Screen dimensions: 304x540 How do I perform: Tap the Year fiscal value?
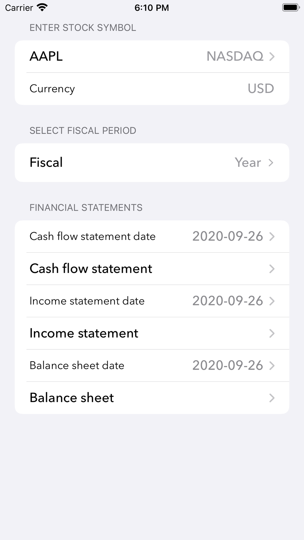pos(248,163)
